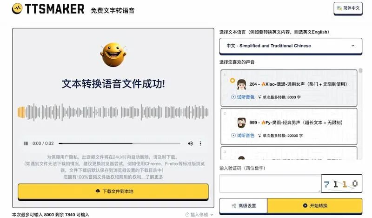Preview voice 试听音色 for 204 Xiao
372x218 pixels.
(x=243, y=97)
